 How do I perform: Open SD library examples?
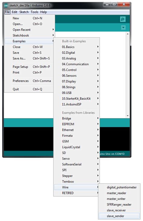click(77, 153)
